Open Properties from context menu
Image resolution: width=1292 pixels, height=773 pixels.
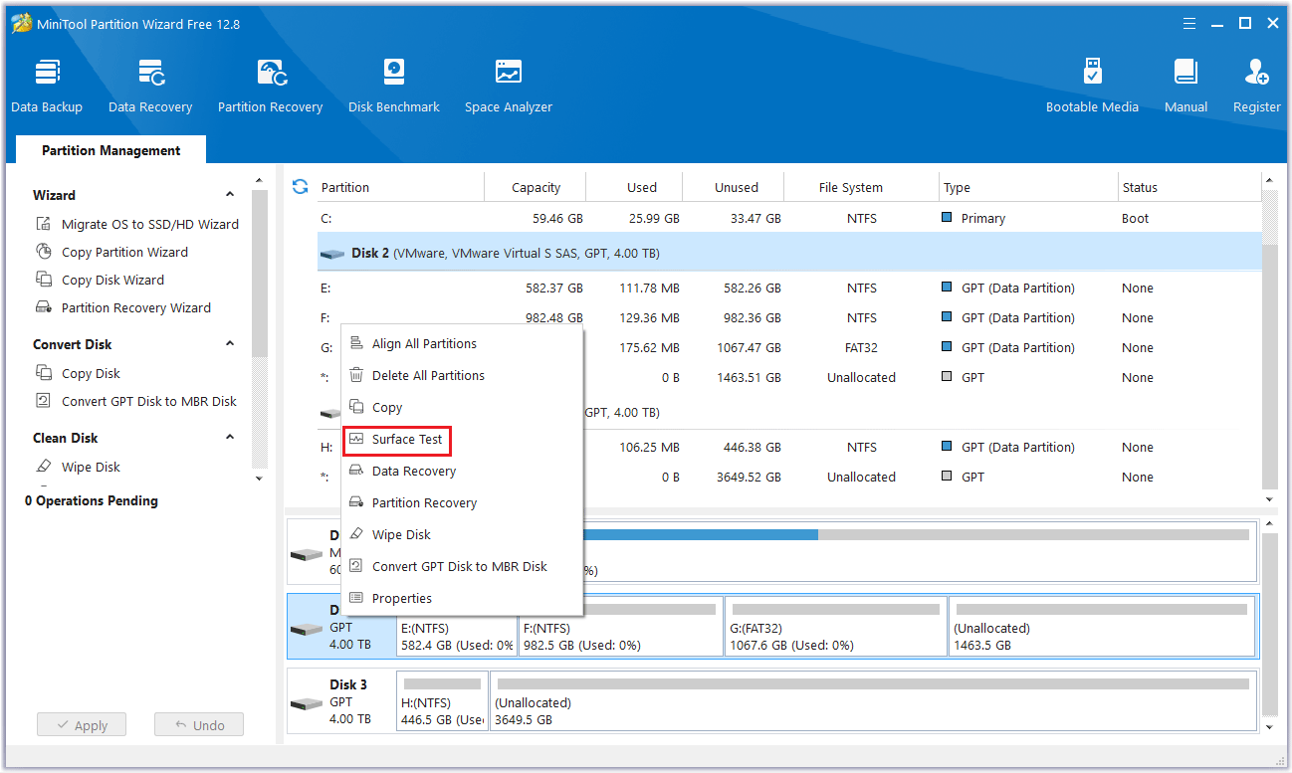coord(402,598)
